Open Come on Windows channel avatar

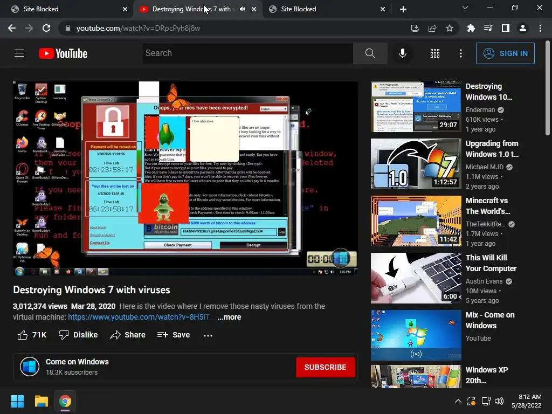[x=30, y=367]
